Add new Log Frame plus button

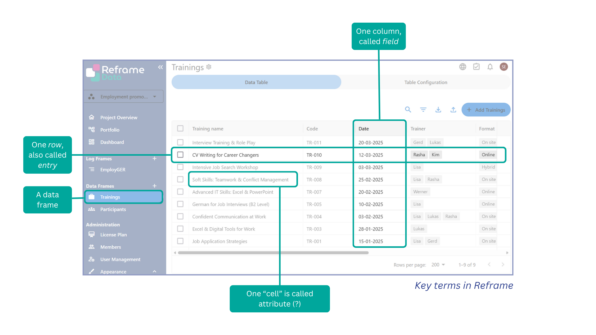click(154, 159)
